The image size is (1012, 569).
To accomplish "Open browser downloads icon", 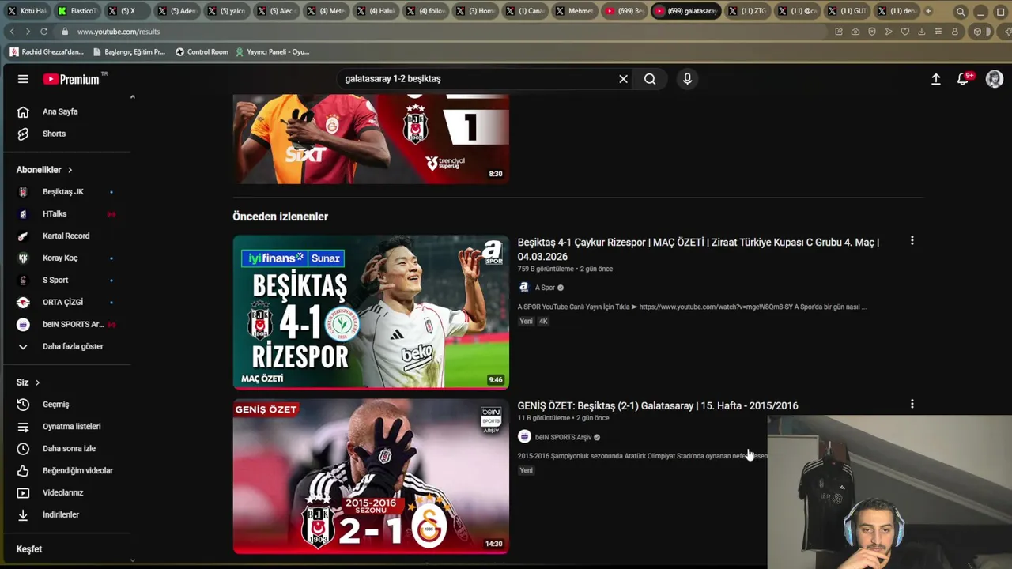I will click(922, 32).
